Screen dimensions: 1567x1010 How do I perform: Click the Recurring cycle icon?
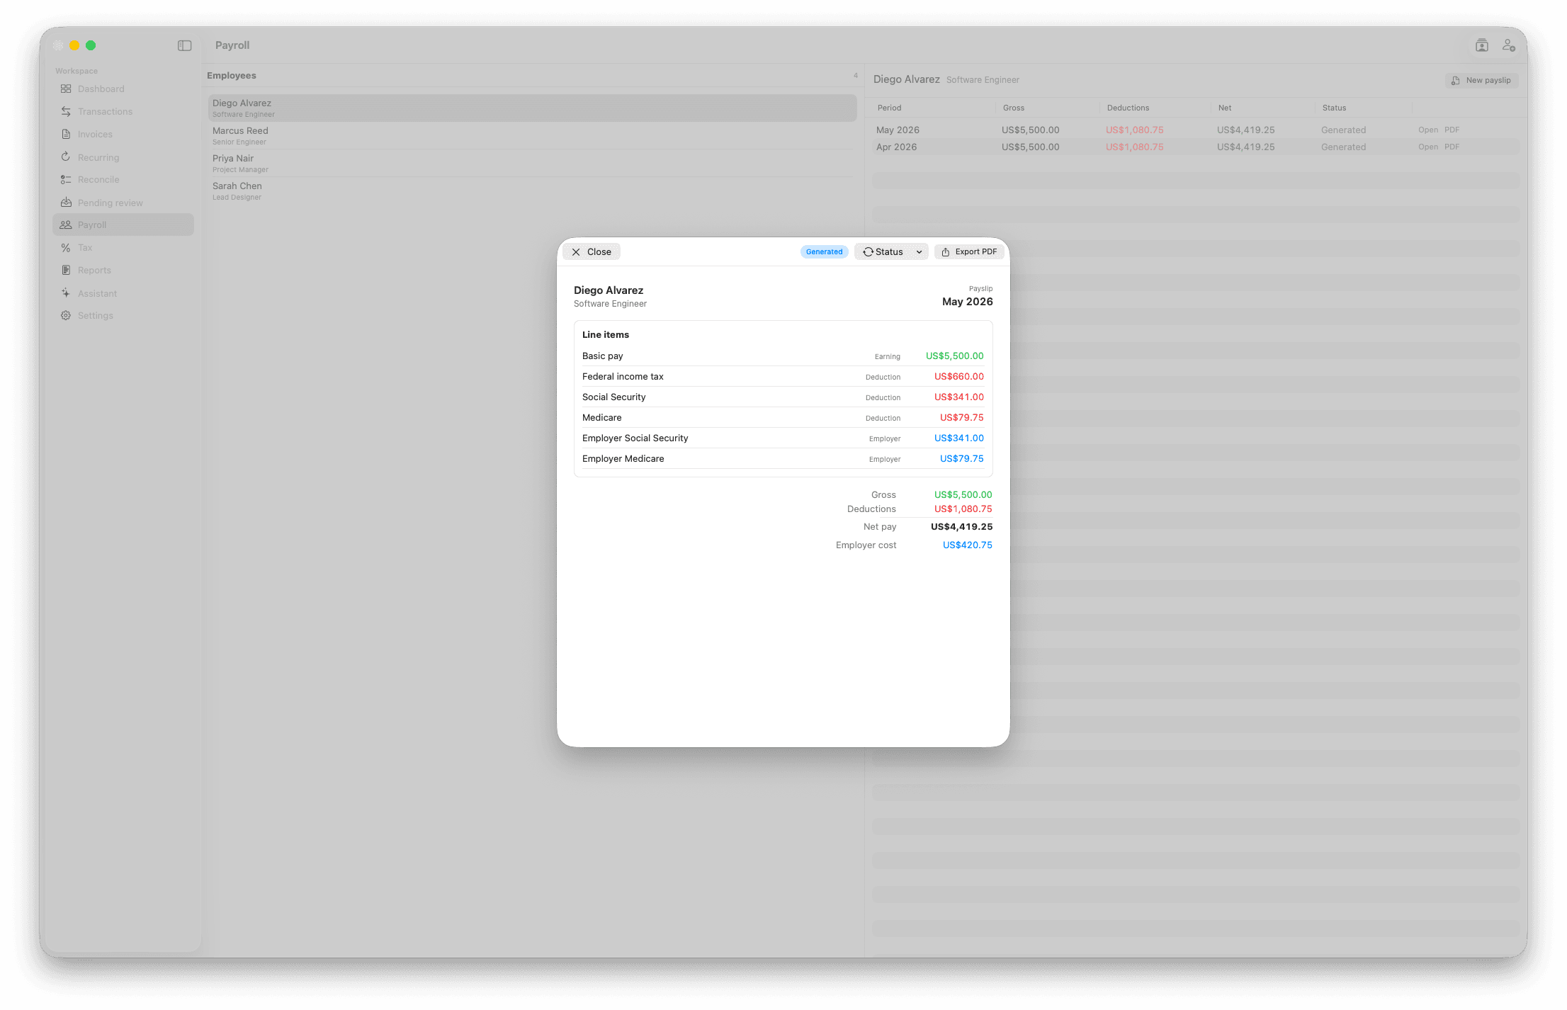[66, 157]
